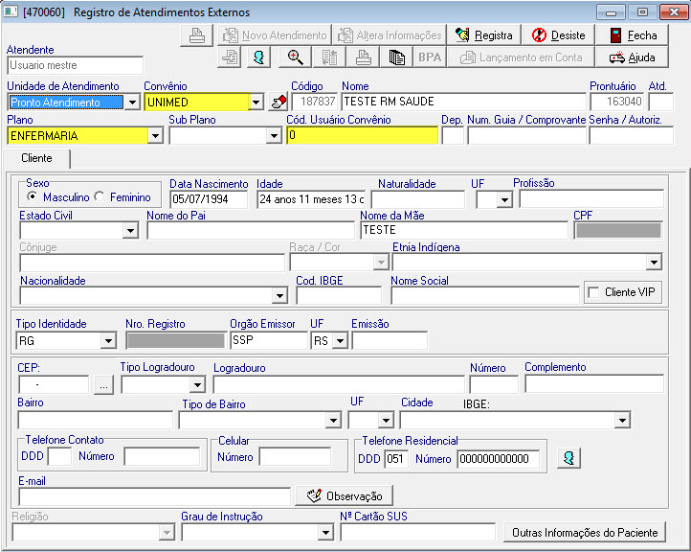Open the Grau de Instrução dropdown

[x=325, y=533]
